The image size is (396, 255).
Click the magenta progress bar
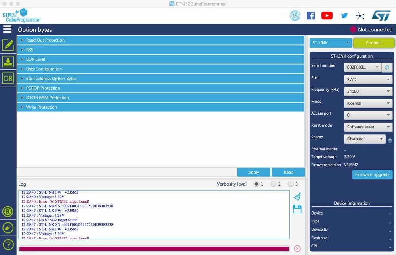click(154, 249)
